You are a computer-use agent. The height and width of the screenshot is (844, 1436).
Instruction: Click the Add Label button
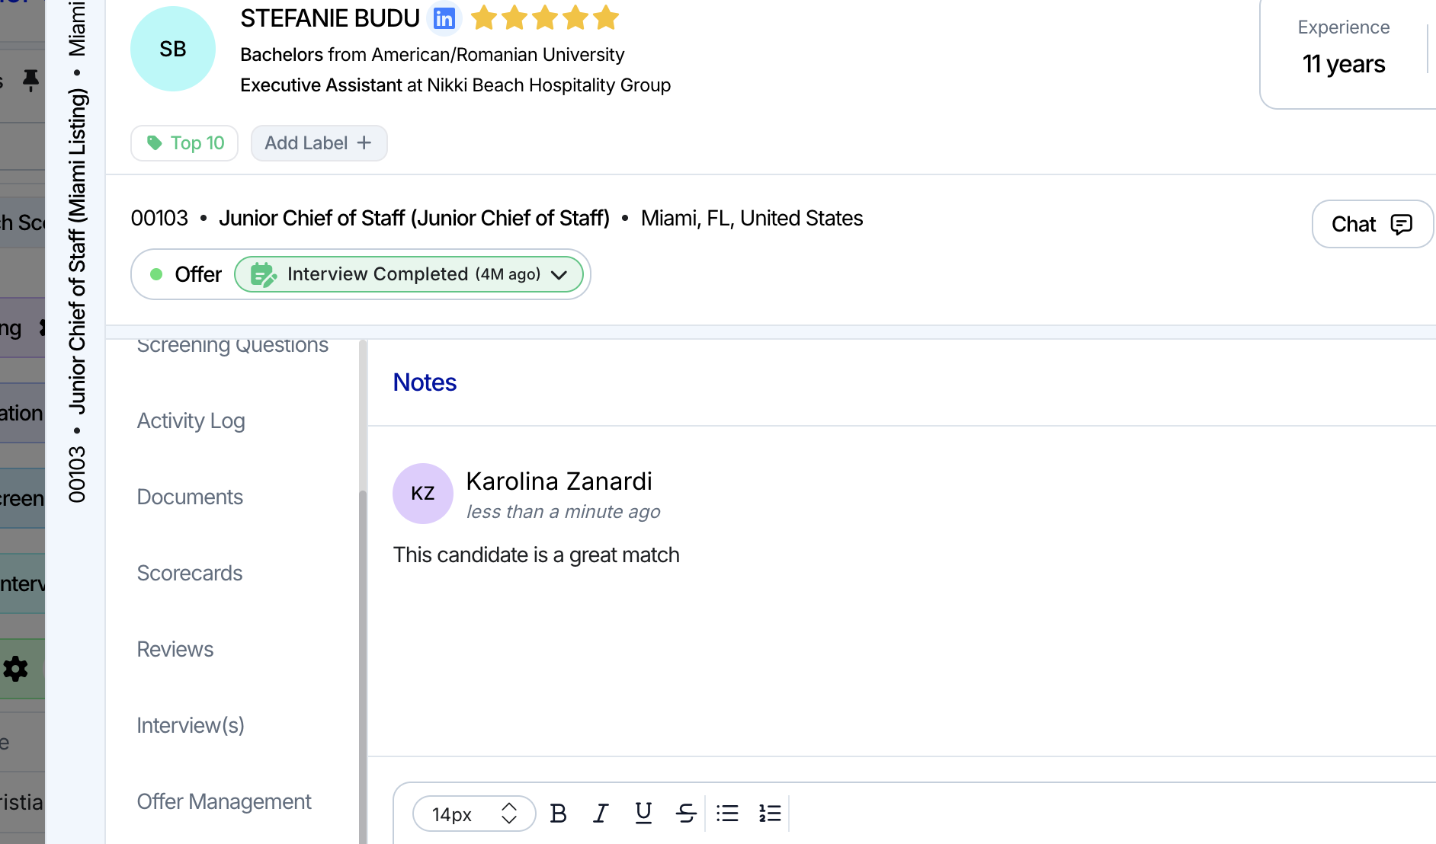click(319, 143)
